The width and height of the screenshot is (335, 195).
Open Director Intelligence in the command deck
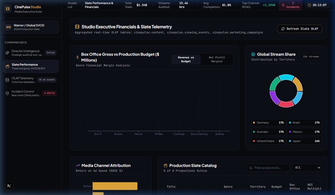[31, 53]
